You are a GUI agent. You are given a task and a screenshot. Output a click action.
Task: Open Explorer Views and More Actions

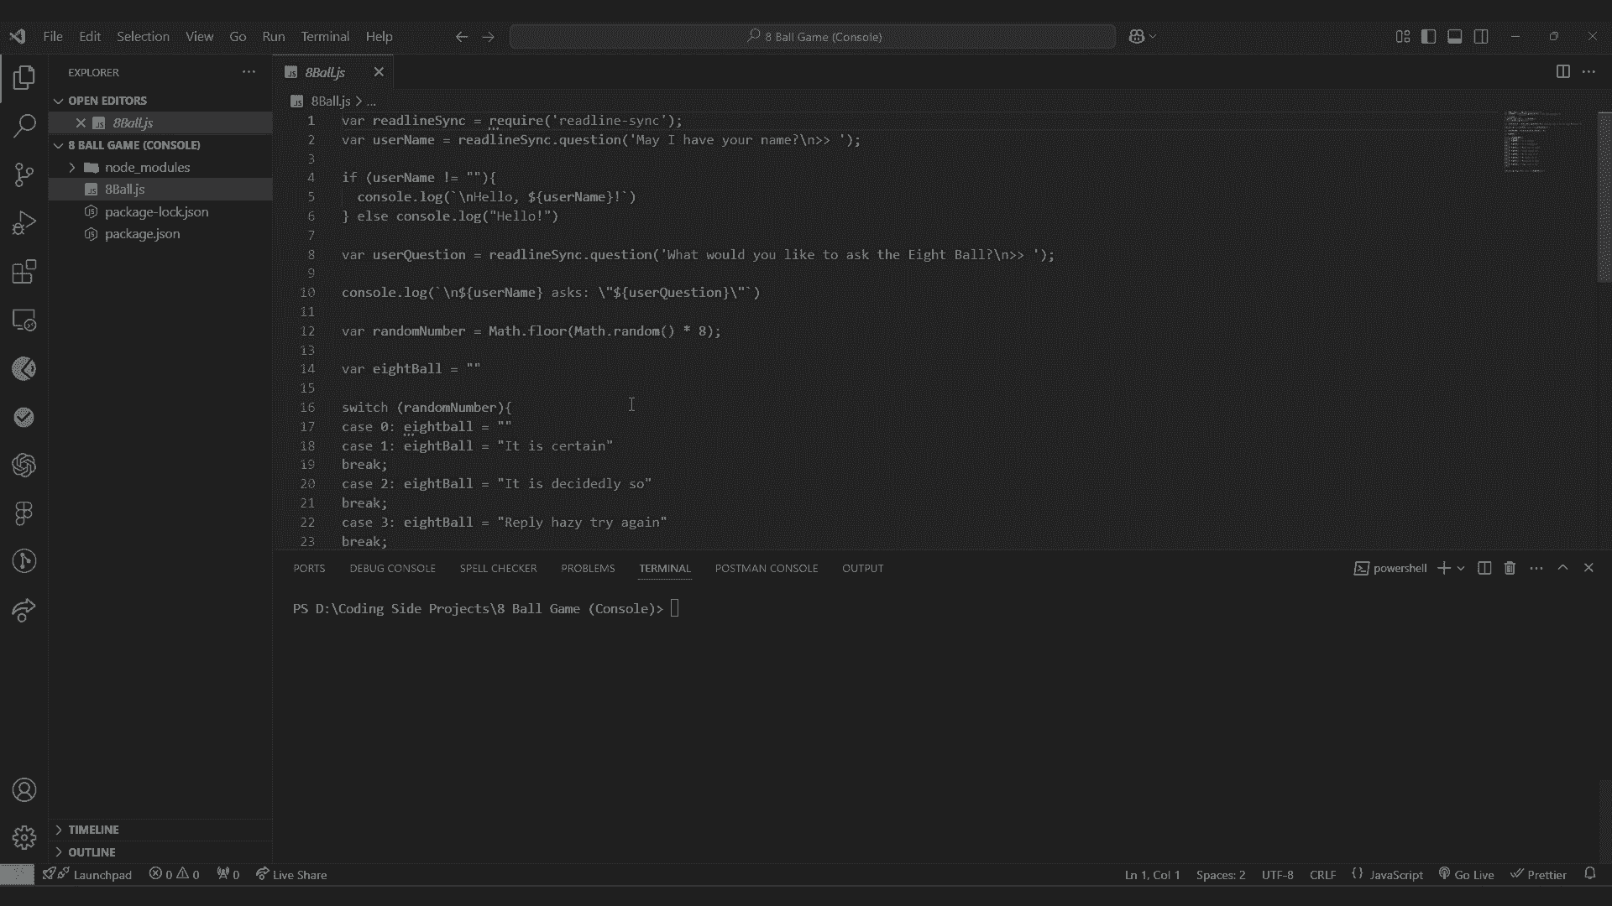click(x=249, y=72)
